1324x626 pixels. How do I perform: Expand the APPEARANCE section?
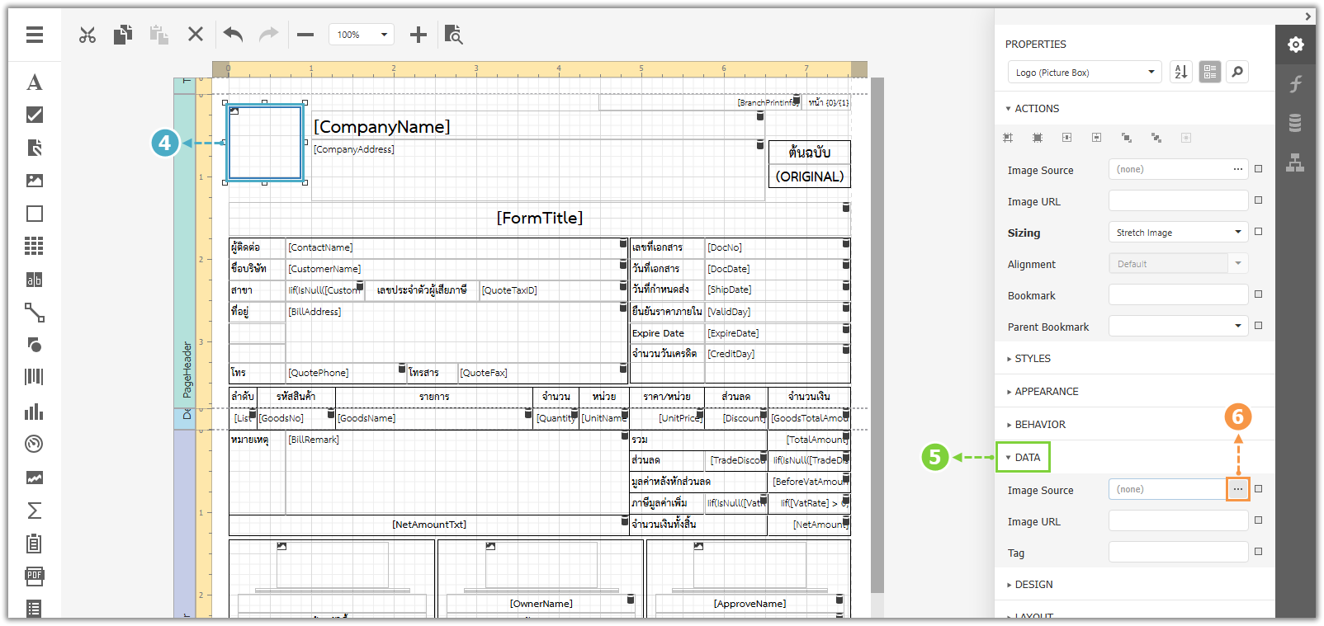coord(1046,392)
